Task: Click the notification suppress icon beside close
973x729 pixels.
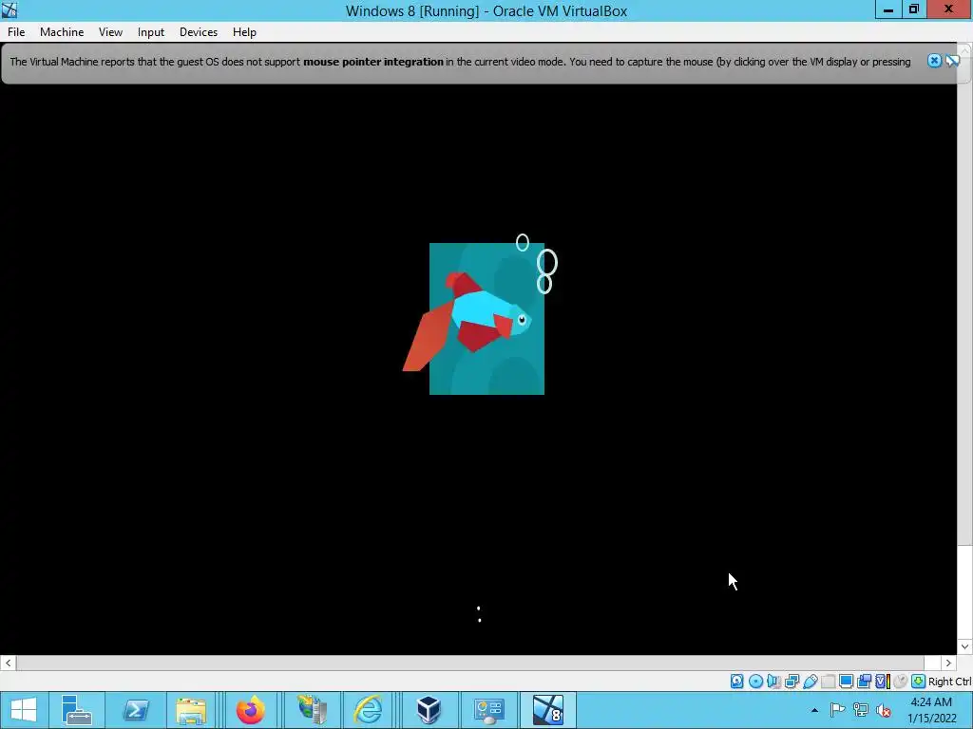Action: [x=952, y=61]
